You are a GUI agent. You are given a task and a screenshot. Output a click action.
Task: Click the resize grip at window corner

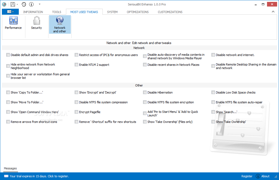276,177
